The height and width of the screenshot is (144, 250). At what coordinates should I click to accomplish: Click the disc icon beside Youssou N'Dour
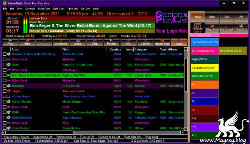pyautogui.click(x=9, y=54)
